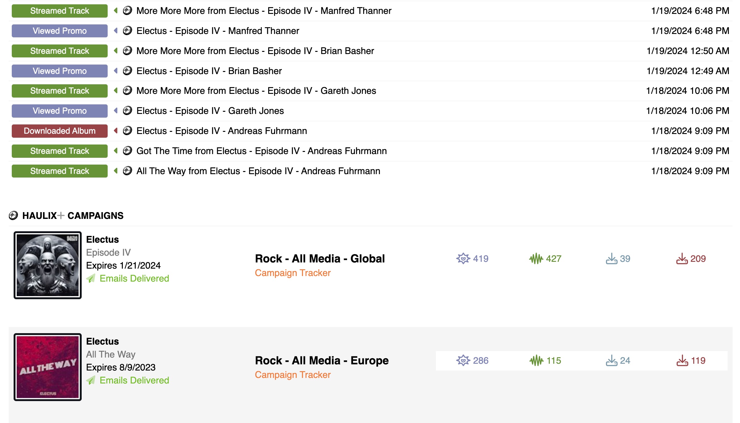Click the blue download icon showing 39

coord(611,258)
